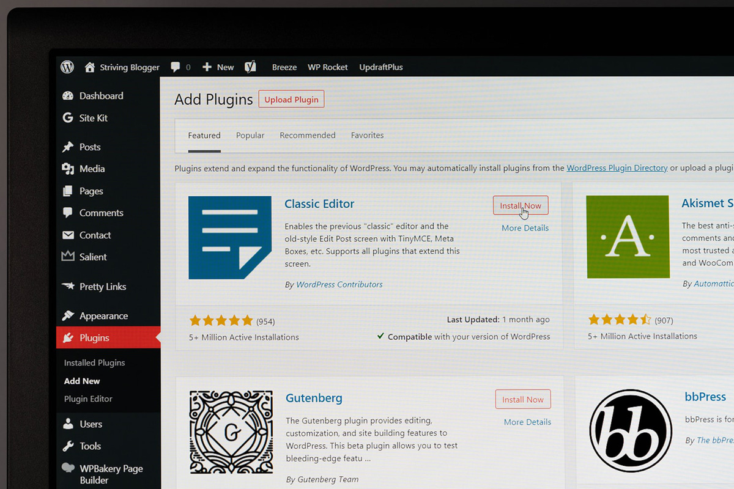Click the plus icon next to New

coord(207,67)
